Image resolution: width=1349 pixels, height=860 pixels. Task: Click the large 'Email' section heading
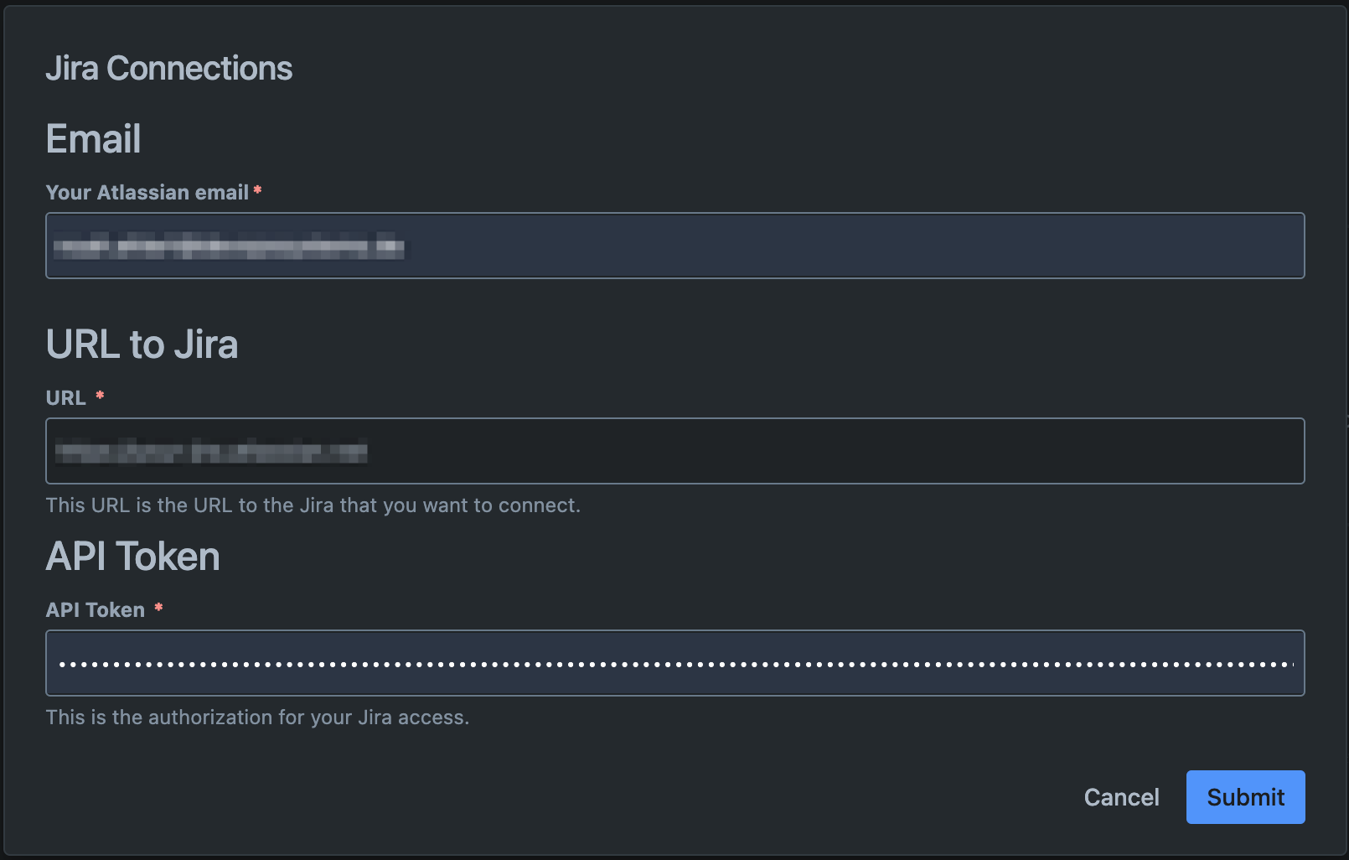[93, 139]
